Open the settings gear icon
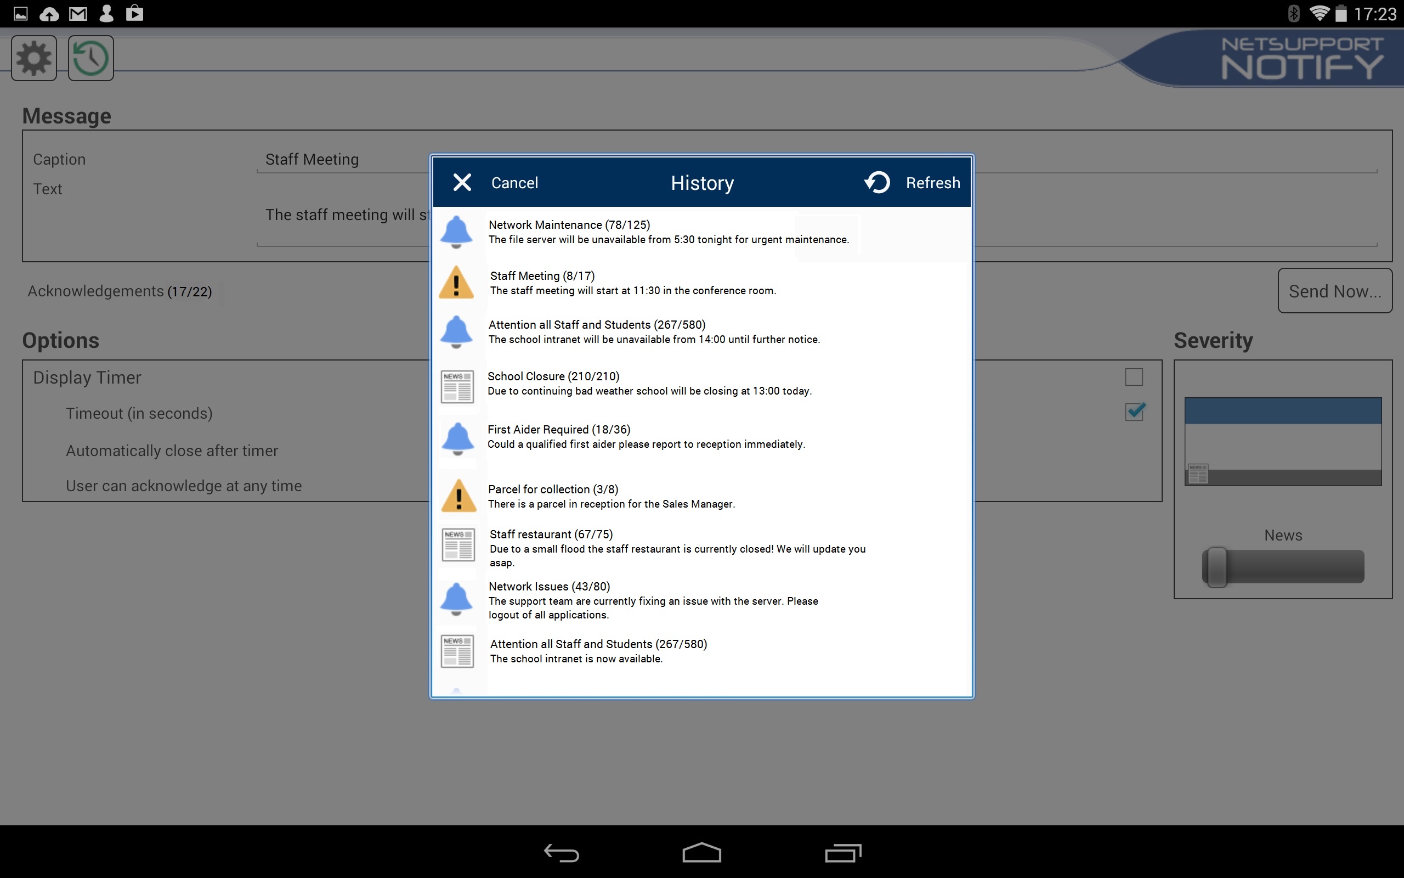This screenshot has width=1404, height=878. click(x=33, y=58)
